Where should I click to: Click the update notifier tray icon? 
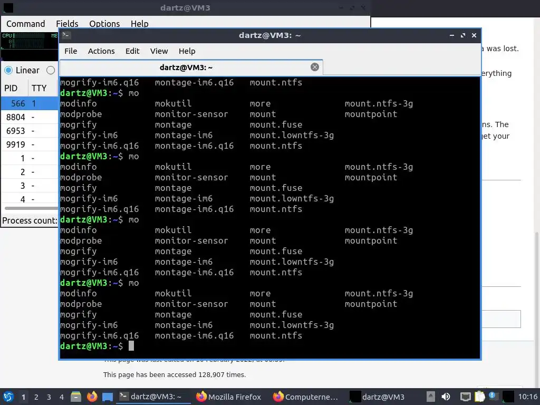pyautogui.click(x=493, y=397)
